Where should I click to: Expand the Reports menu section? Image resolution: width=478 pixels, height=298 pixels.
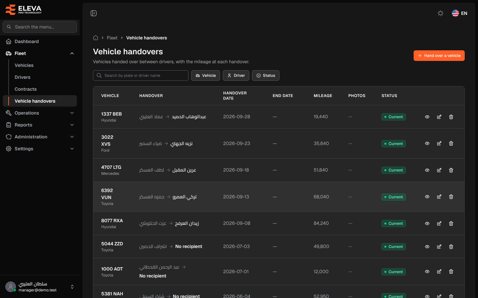tap(40, 125)
